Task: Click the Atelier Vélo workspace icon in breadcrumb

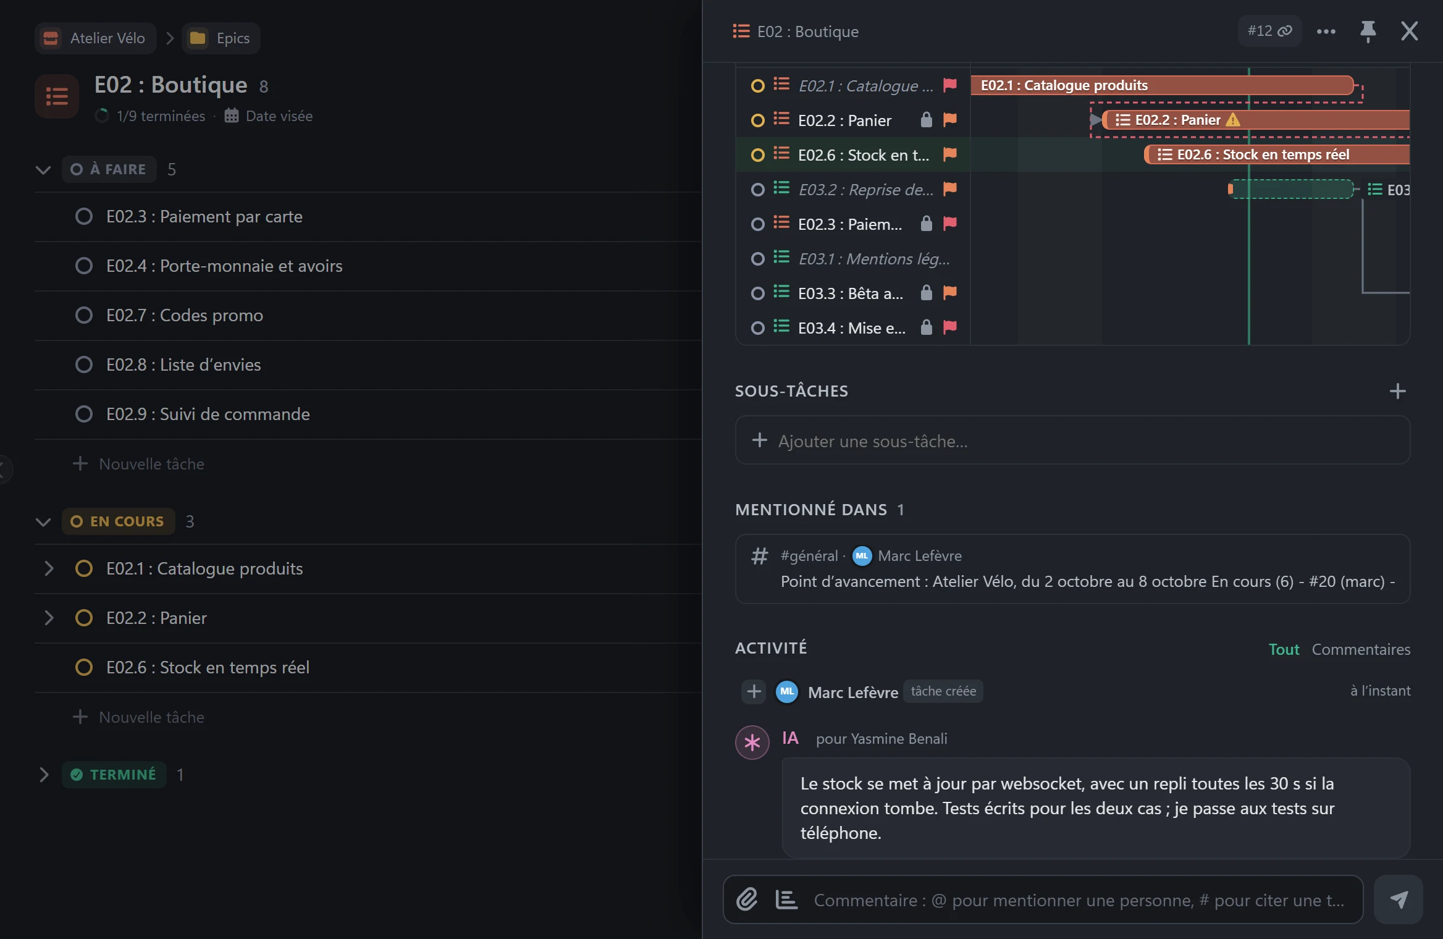Action: [x=51, y=38]
